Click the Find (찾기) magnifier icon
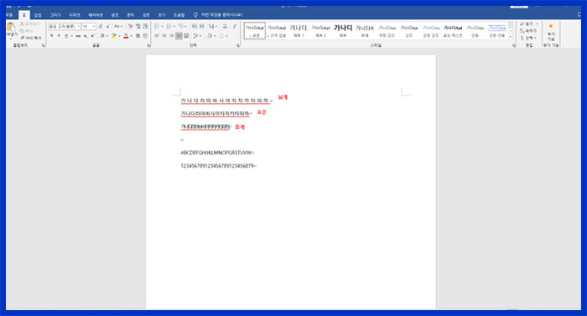The height and width of the screenshot is (316, 587). pos(522,24)
